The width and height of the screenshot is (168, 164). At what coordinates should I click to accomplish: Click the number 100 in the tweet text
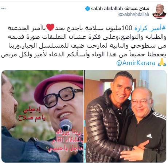pos(127,28)
